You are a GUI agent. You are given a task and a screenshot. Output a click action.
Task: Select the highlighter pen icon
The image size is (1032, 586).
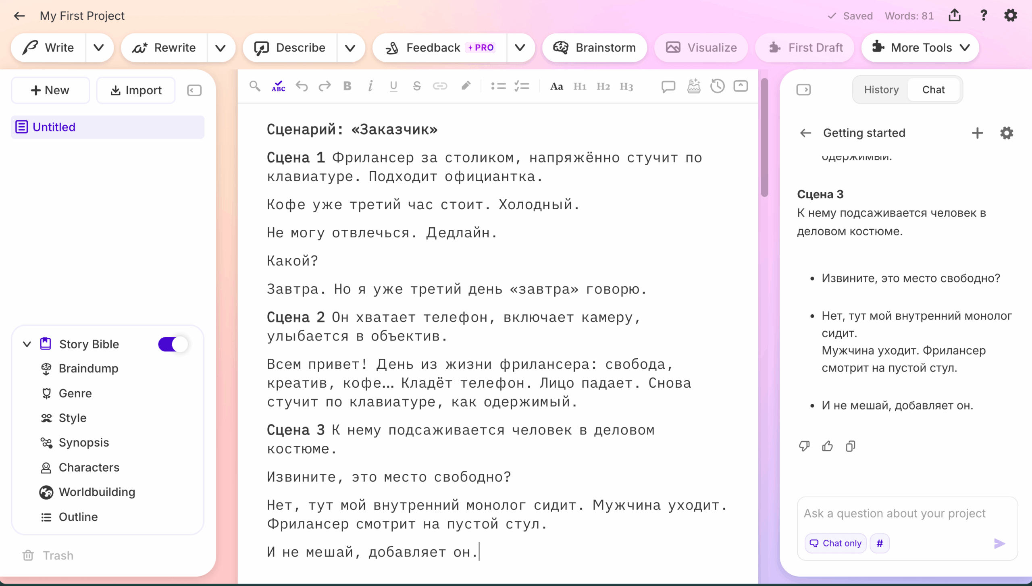click(466, 86)
